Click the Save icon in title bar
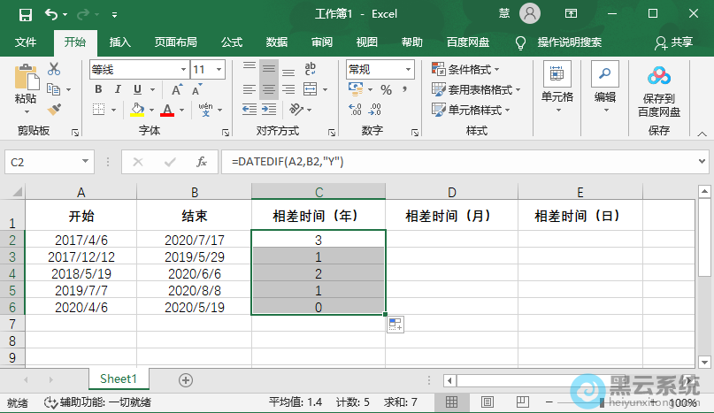The width and height of the screenshot is (714, 413). (25, 14)
